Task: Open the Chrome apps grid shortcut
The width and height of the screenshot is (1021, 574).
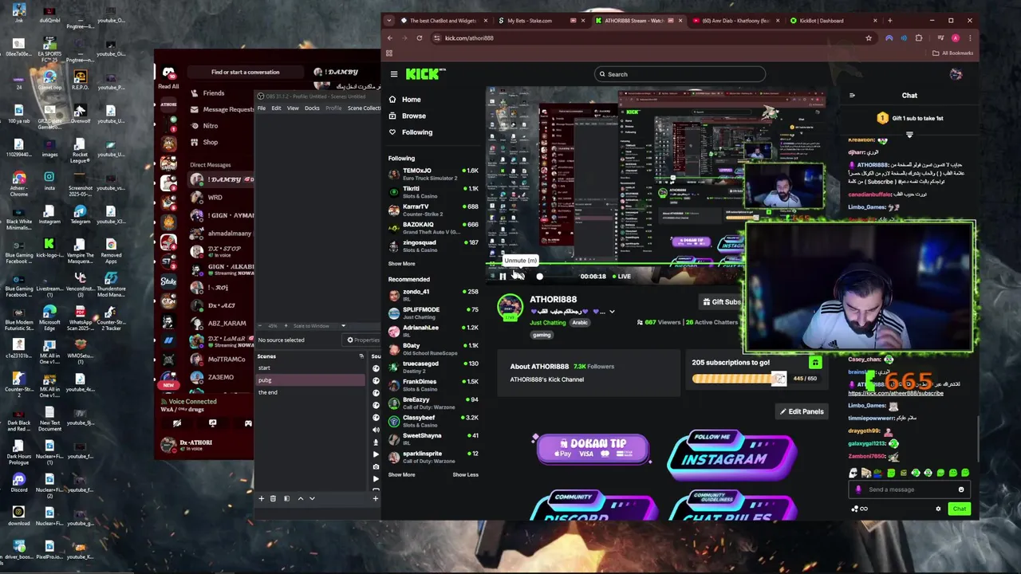Action: point(389,53)
